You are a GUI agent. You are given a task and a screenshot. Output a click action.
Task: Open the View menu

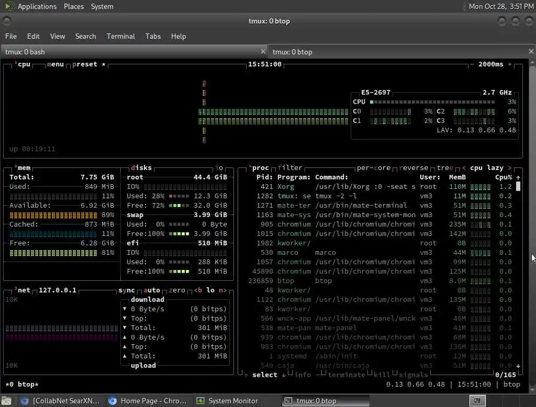click(58, 36)
